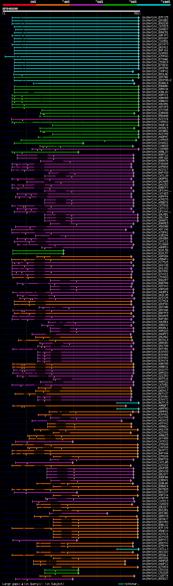The width and height of the screenshot is (173, 586).
Task: Choose the UniRef100_B6T892 label
Action: point(155,271)
